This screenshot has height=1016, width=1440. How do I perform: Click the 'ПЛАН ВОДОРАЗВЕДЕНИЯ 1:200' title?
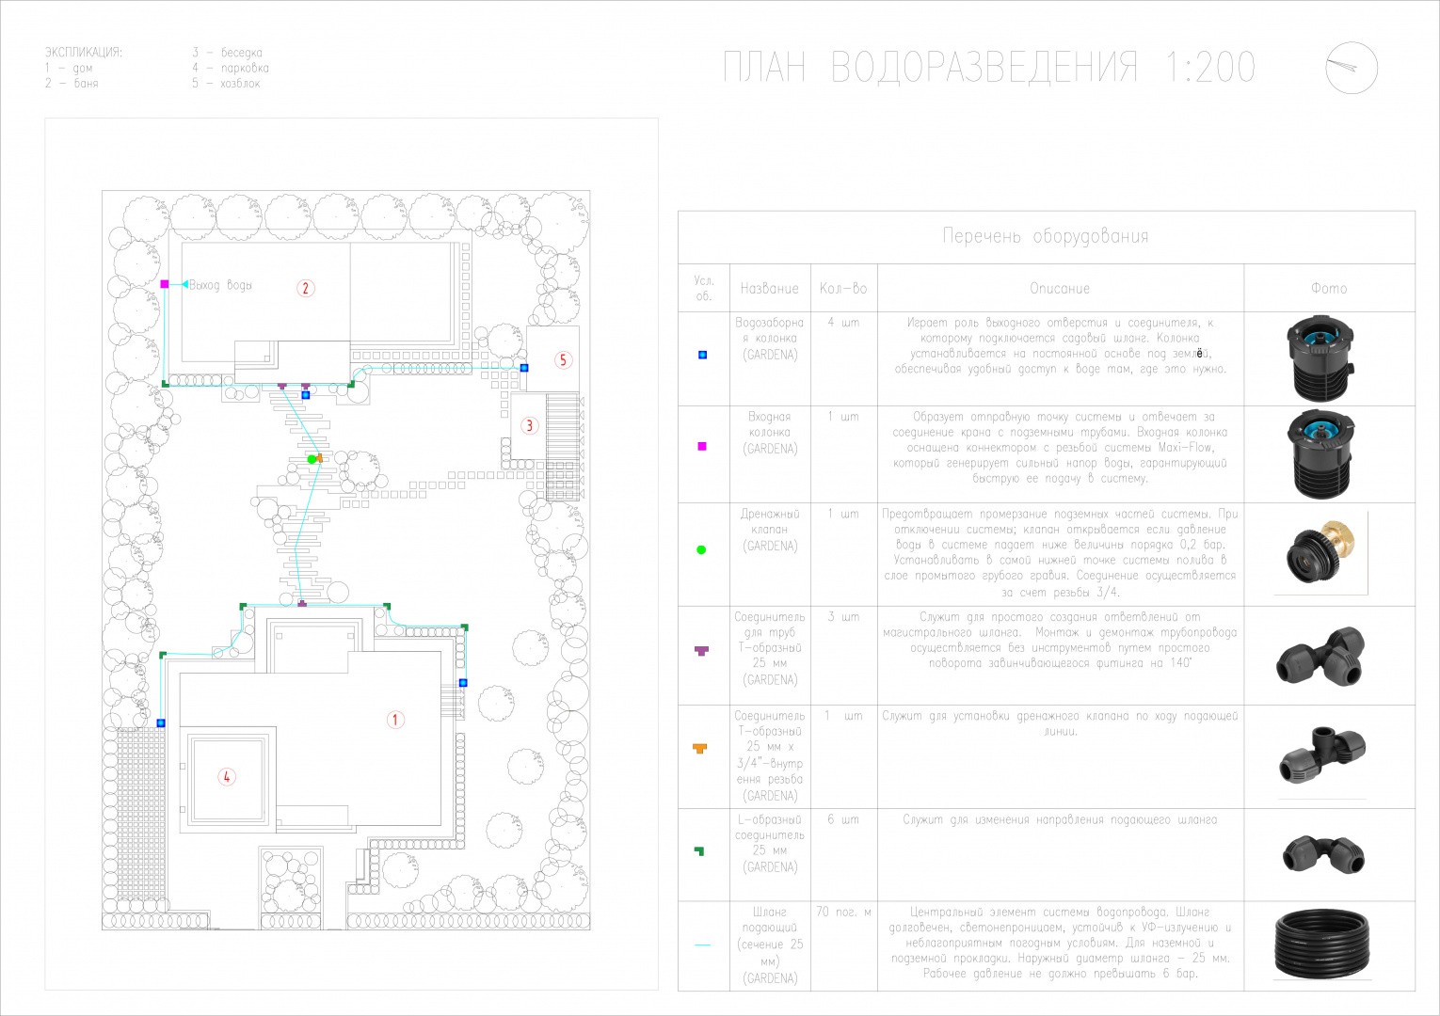(989, 68)
